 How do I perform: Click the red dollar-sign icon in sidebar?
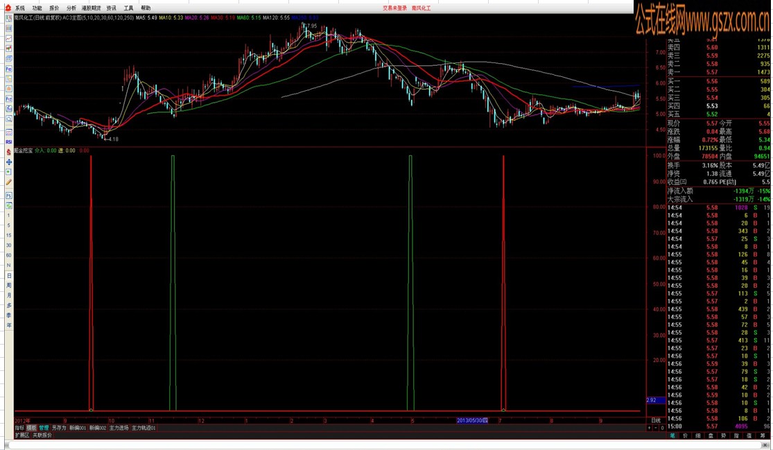(9, 153)
